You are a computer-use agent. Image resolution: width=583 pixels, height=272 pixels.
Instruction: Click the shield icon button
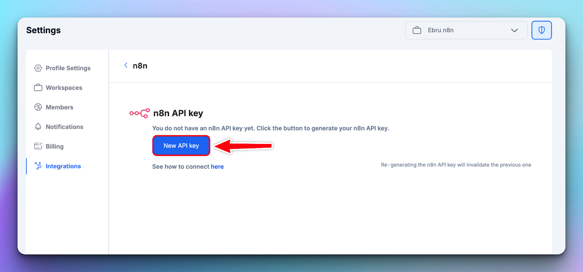coord(541,30)
